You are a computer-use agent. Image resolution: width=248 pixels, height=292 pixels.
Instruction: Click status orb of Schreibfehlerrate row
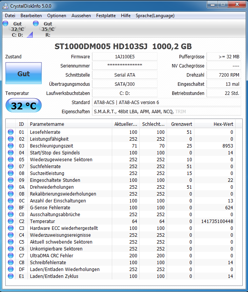(11, 262)
